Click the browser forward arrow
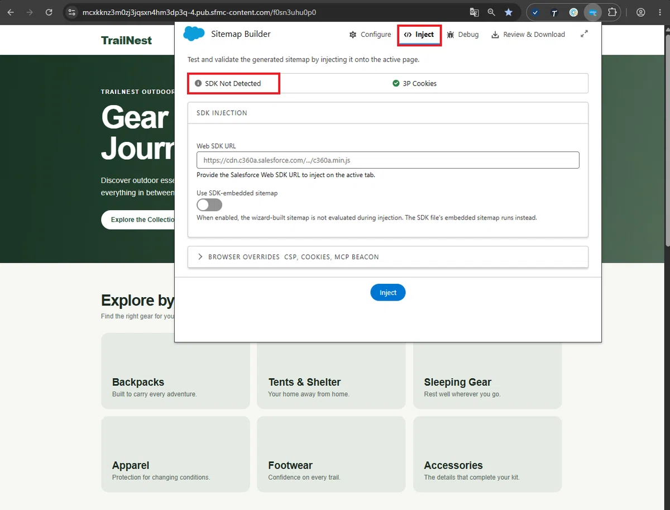 [x=30, y=12]
